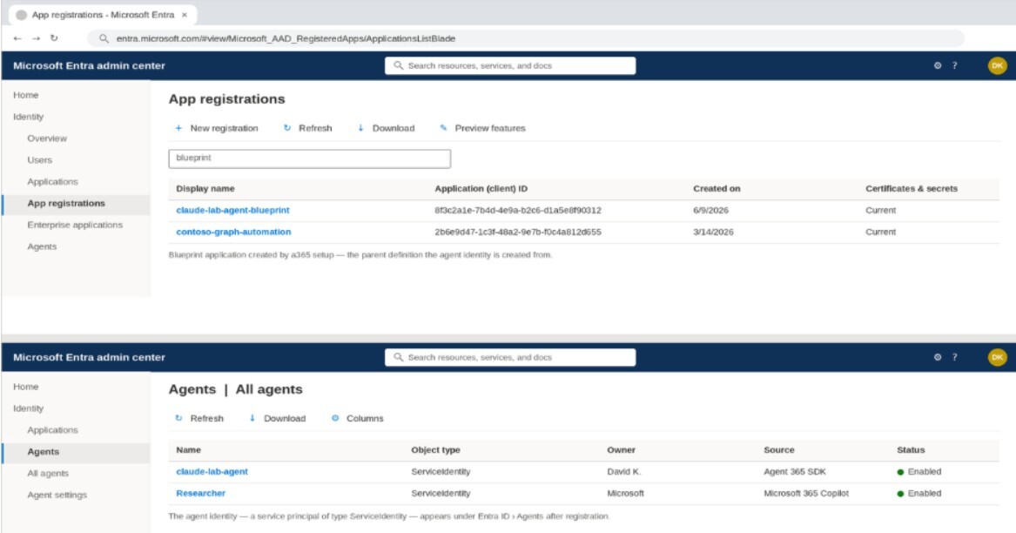
Task: Click the Owner column header
Action: (x=621, y=450)
